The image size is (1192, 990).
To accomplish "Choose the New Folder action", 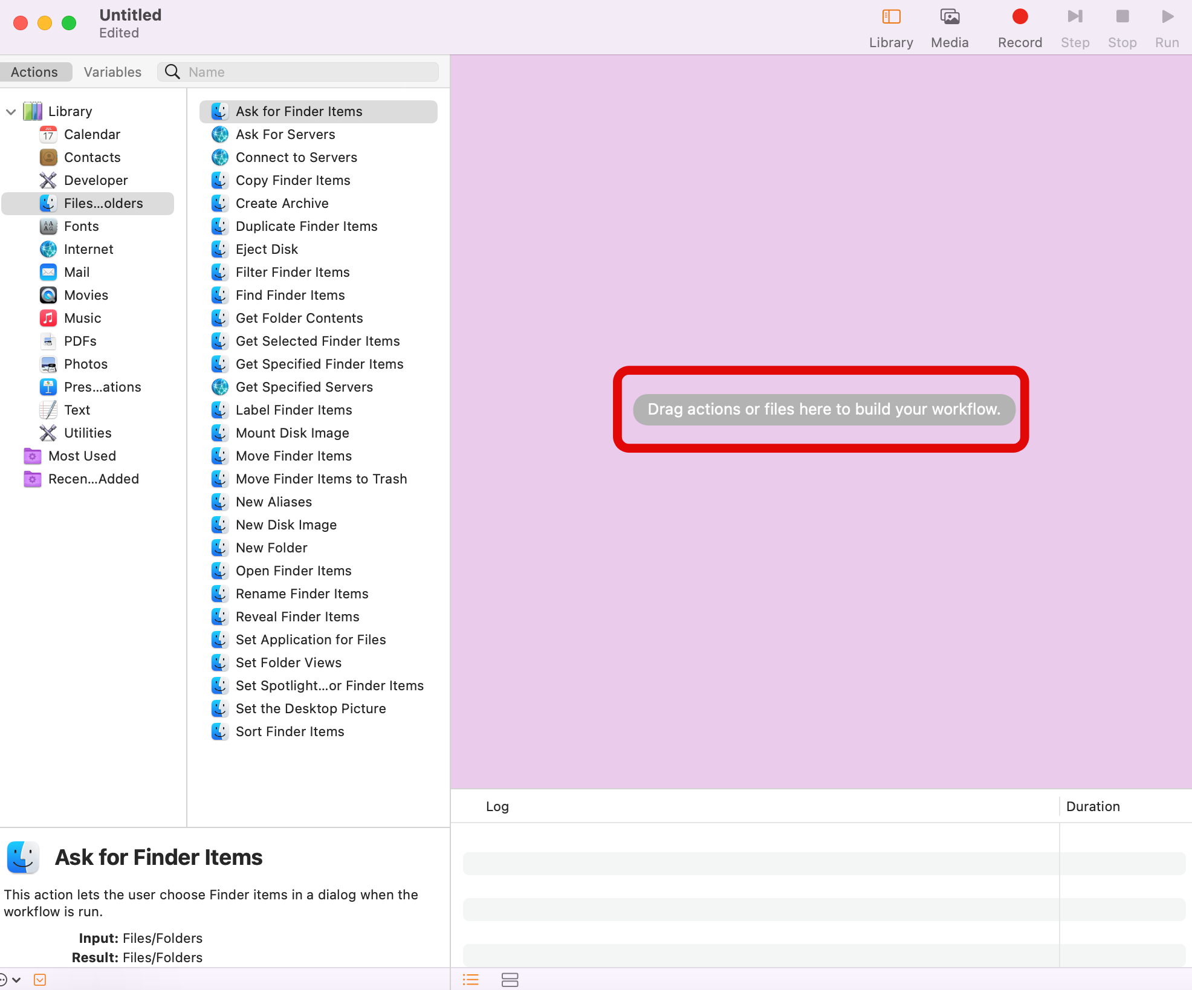I will pyautogui.click(x=271, y=548).
